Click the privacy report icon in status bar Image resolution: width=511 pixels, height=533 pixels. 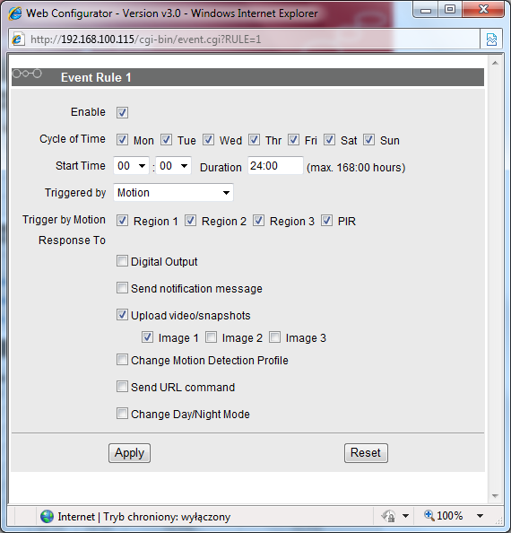(x=389, y=516)
